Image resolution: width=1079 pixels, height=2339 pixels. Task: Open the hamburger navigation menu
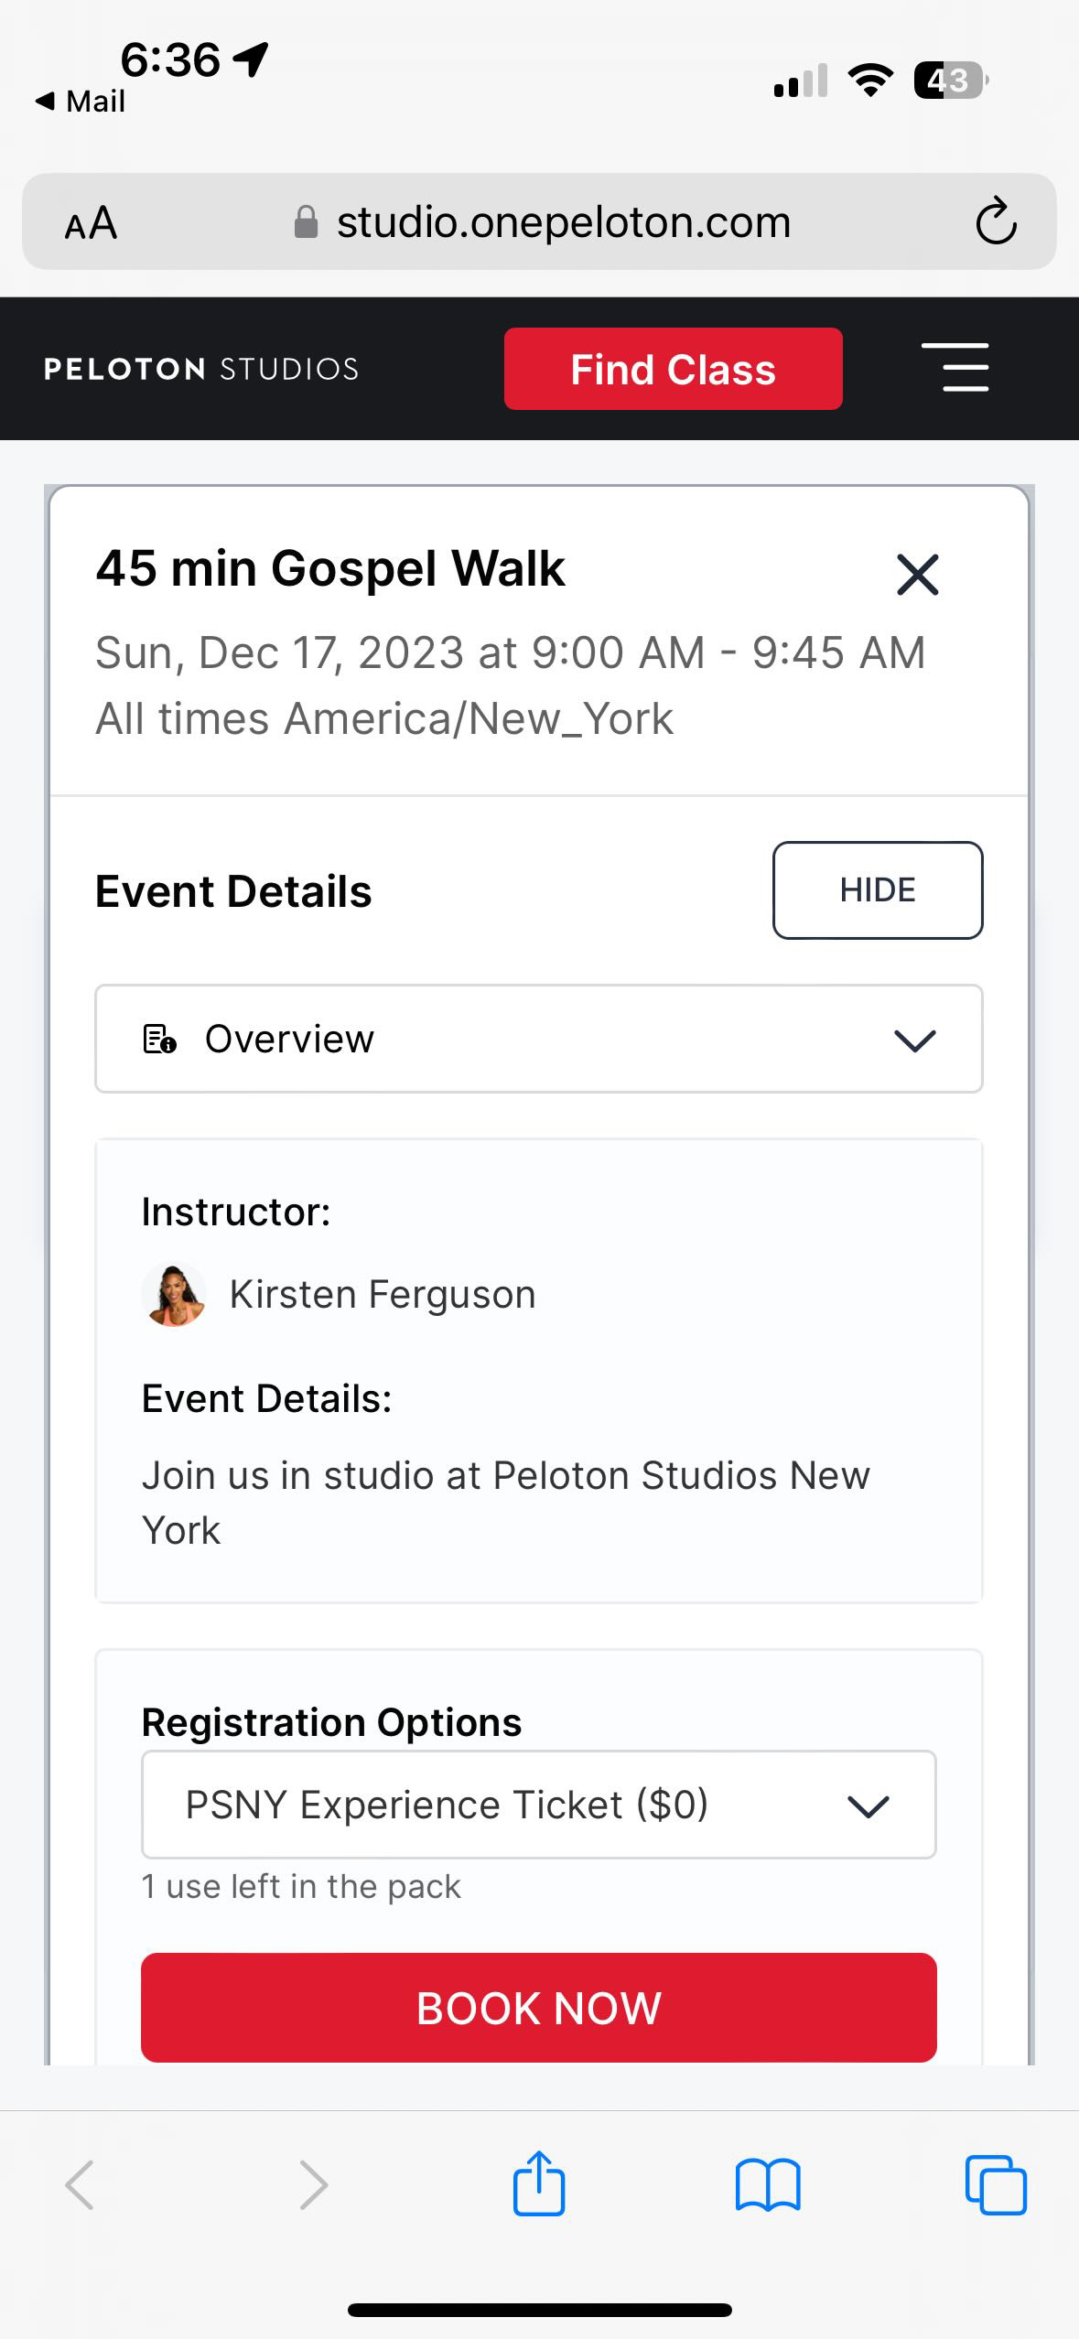[x=955, y=368]
